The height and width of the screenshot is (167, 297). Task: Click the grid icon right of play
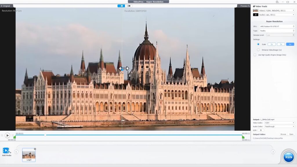point(13,135)
